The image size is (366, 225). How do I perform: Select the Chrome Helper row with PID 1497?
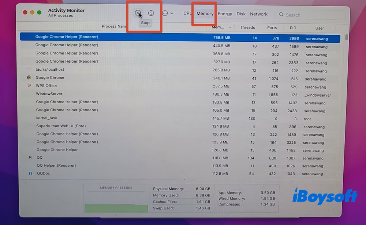point(180,102)
